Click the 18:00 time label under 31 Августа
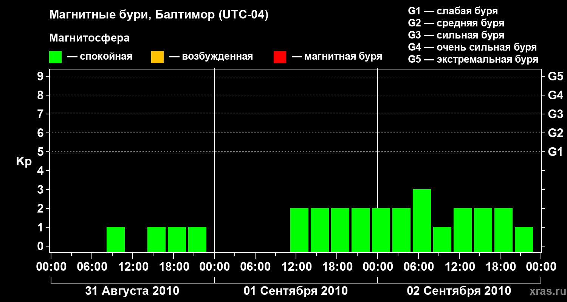The width and height of the screenshot is (567, 302). 174,267
